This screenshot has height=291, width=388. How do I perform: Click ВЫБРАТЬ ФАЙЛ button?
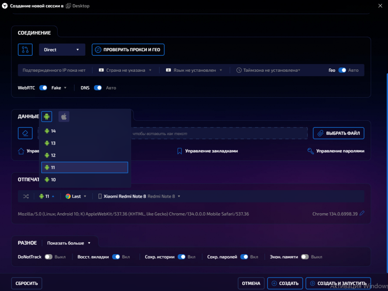click(338, 133)
